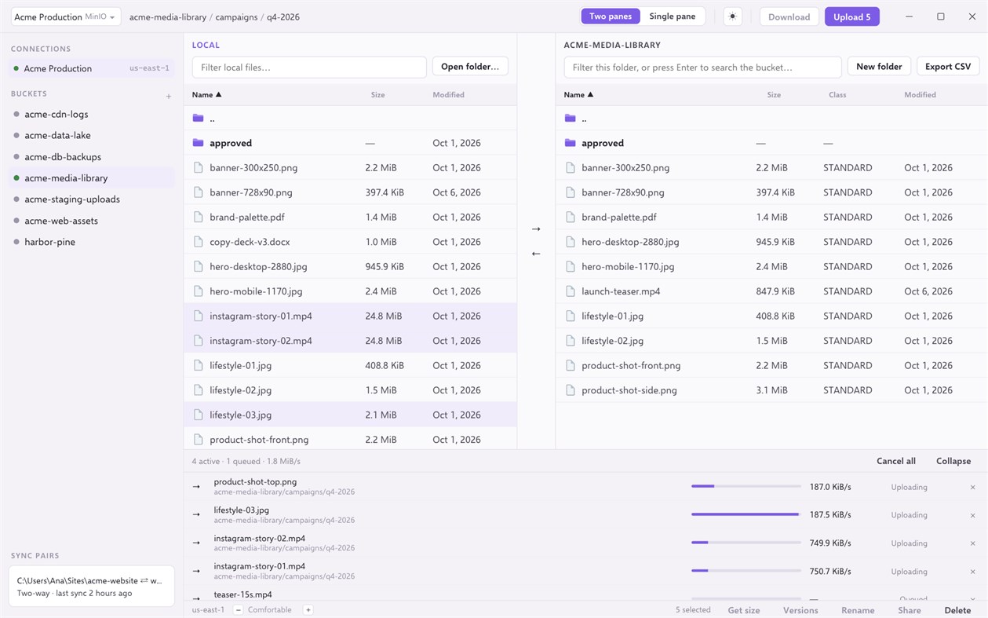Cancel all active transfers
This screenshot has width=988, height=618.
896,461
